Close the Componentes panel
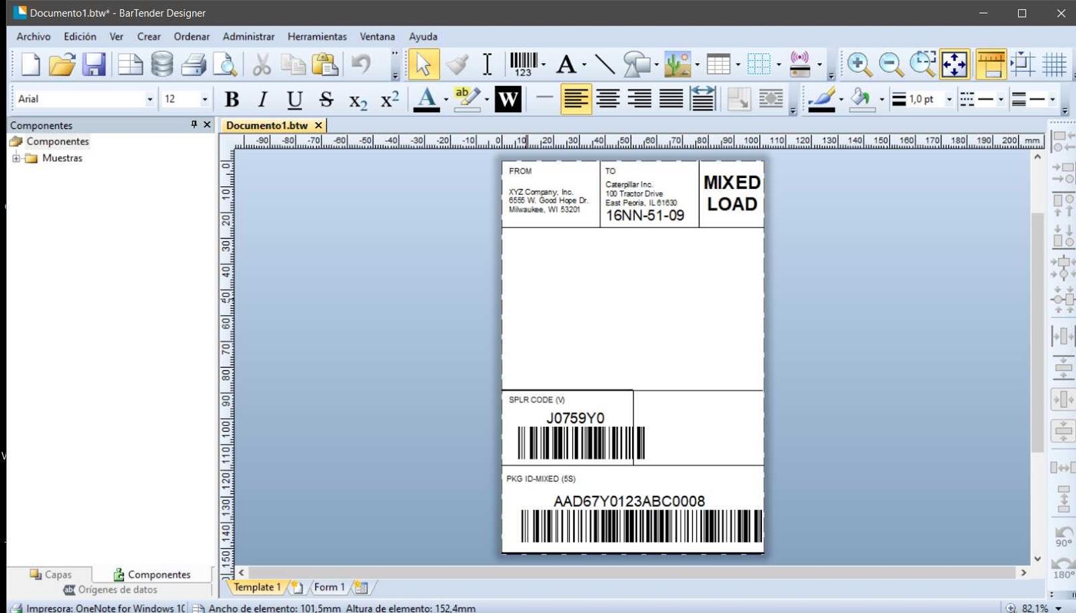 207,124
